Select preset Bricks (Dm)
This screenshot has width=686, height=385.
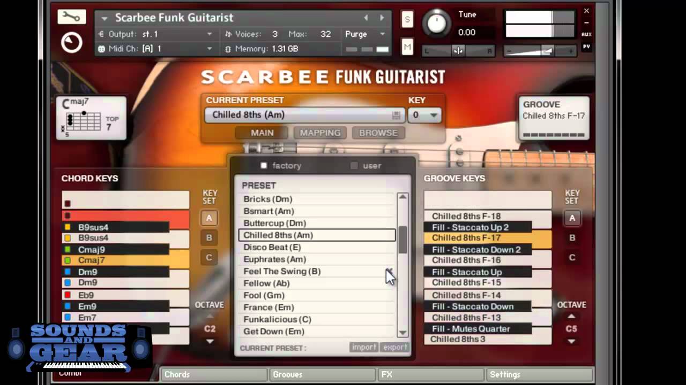317,199
